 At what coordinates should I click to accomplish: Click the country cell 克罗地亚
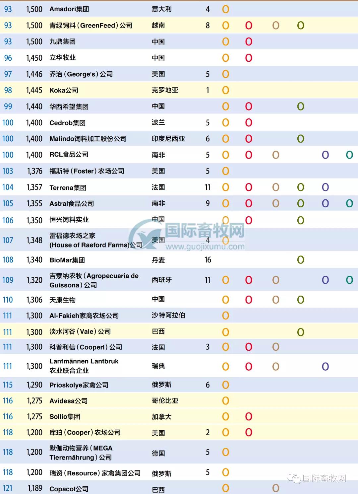(165, 90)
